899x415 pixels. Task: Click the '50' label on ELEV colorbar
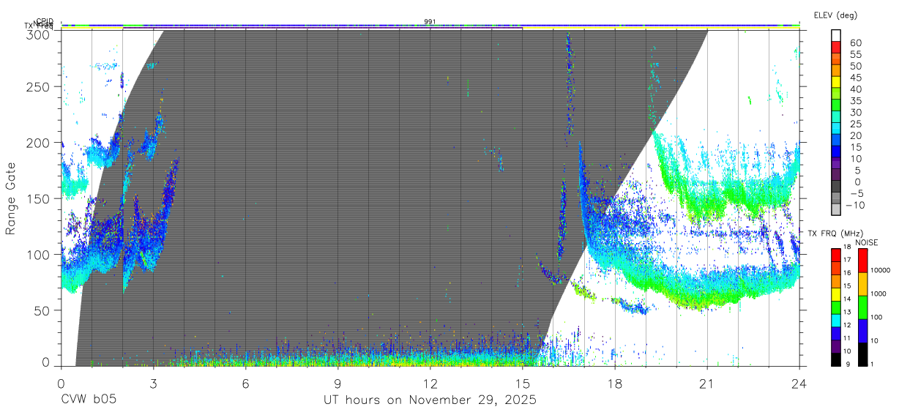pyautogui.click(x=855, y=67)
